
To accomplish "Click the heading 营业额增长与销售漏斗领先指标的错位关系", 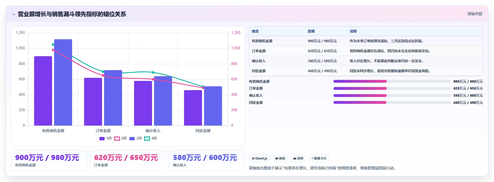I will coord(72,14).
